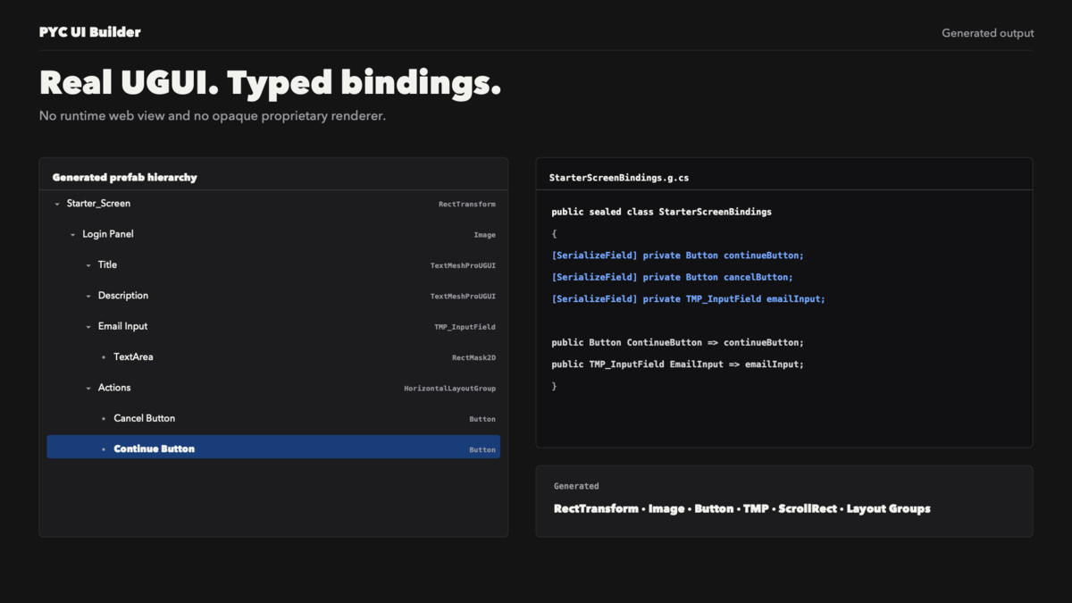Toggle the Title node expander arrow
The height and width of the screenshot is (603, 1072).
(x=88, y=266)
